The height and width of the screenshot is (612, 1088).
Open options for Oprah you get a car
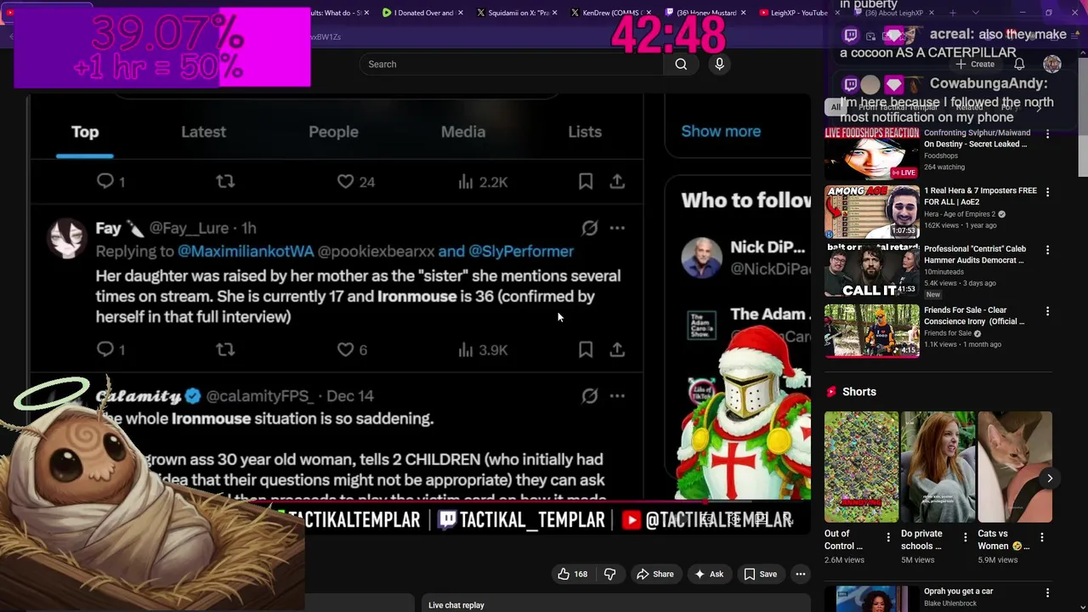1047,592
